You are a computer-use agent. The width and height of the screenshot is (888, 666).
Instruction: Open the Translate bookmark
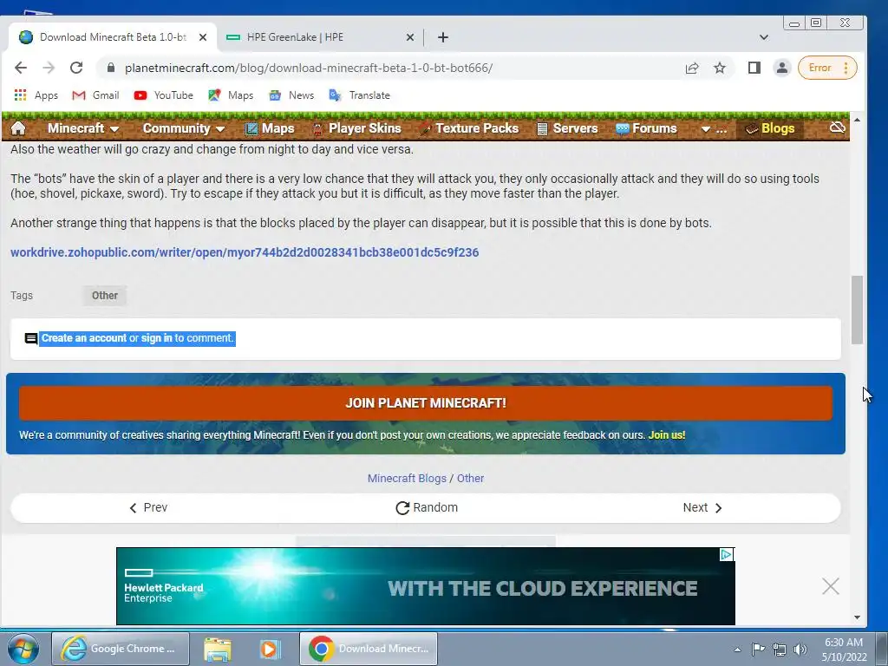[360, 95]
